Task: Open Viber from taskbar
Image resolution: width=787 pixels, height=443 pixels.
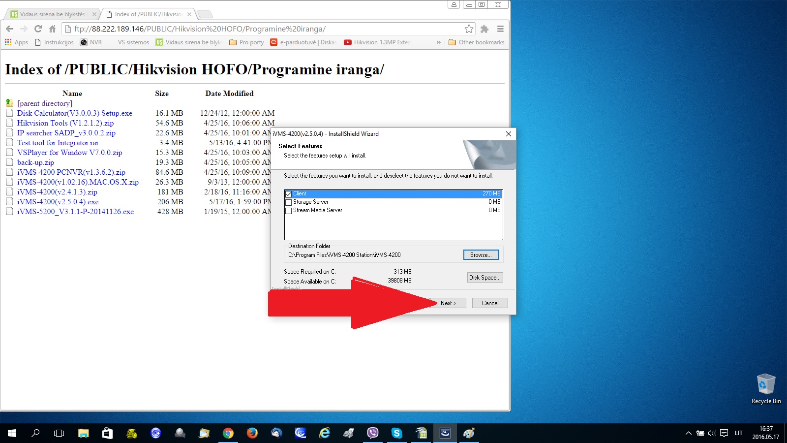Action: [372, 433]
